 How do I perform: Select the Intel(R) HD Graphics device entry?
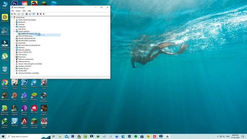(28, 34)
